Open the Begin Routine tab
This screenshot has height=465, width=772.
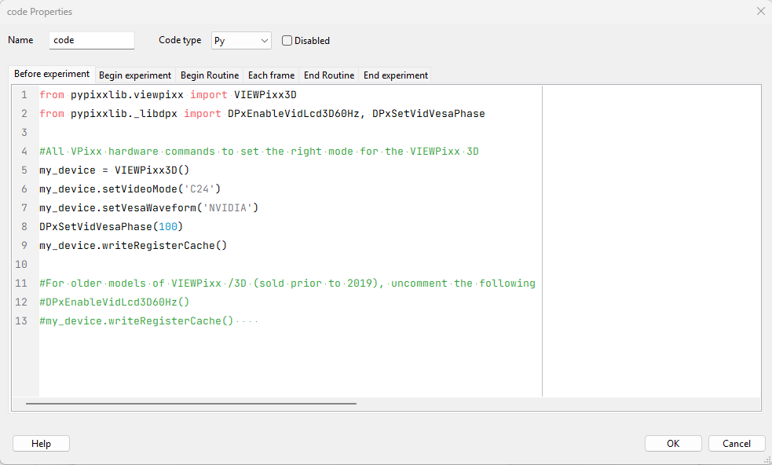coord(210,75)
